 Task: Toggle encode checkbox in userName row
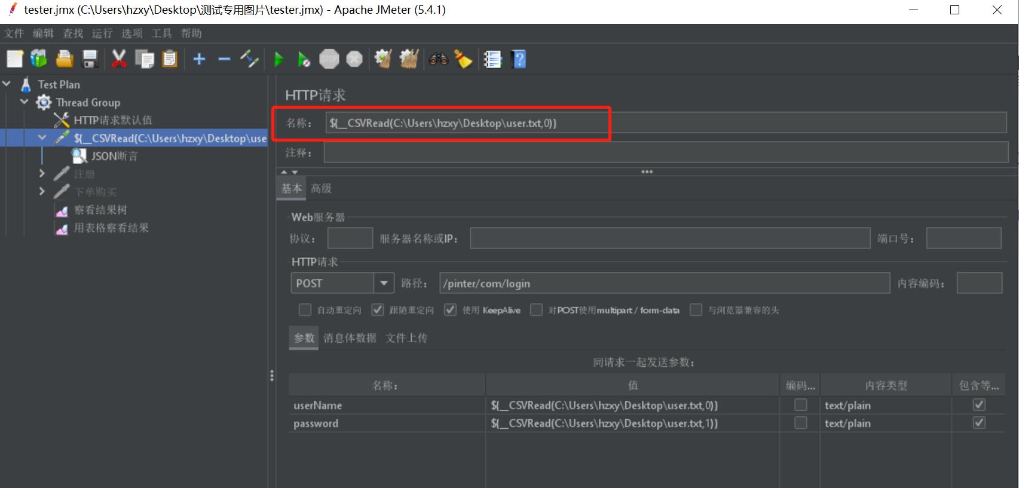click(x=800, y=404)
